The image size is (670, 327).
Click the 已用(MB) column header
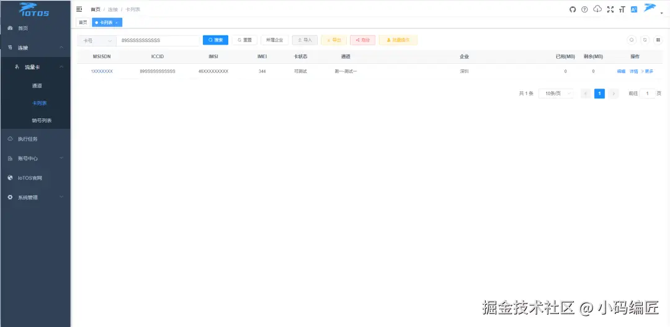(x=565, y=57)
